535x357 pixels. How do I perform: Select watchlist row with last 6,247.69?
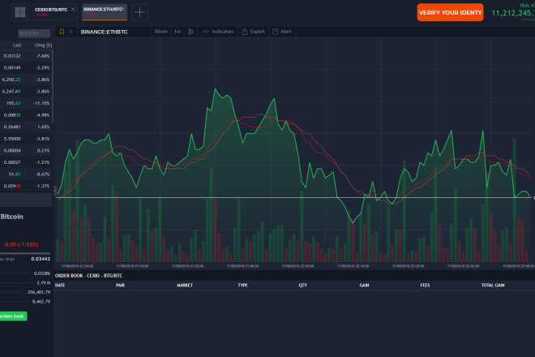tap(26, 91)
